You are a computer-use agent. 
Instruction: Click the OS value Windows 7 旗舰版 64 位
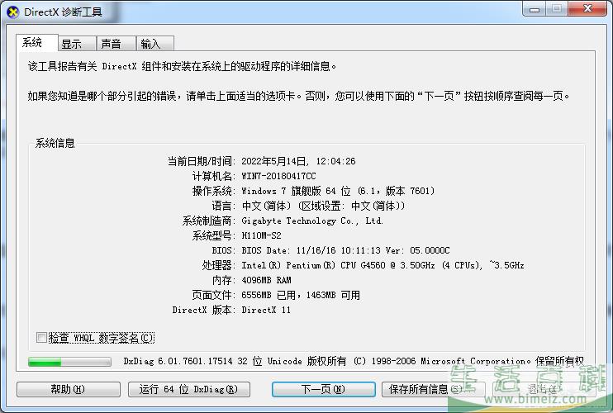pos(338,191)
